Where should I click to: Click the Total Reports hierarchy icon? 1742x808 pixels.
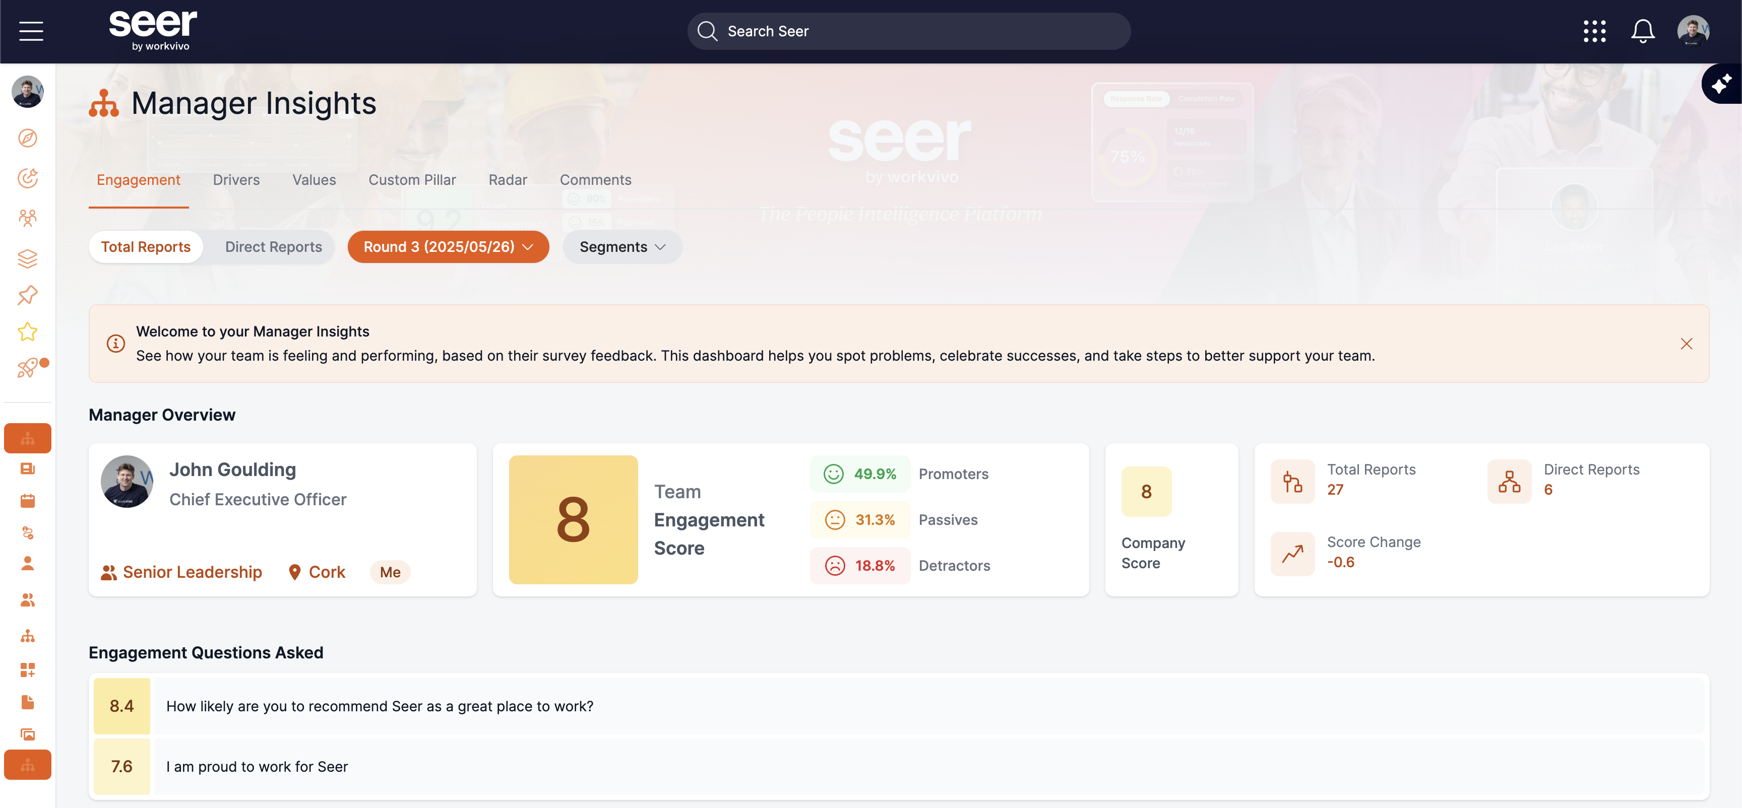click(1292, 481)
